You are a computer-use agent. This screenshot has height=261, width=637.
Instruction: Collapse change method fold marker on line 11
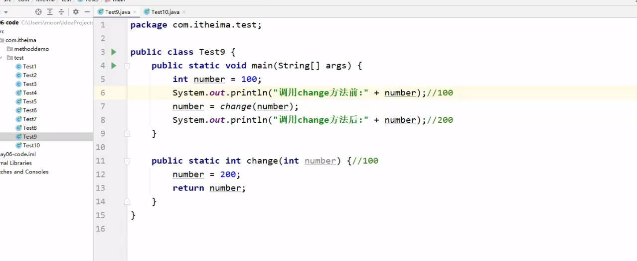click(127, 161)
